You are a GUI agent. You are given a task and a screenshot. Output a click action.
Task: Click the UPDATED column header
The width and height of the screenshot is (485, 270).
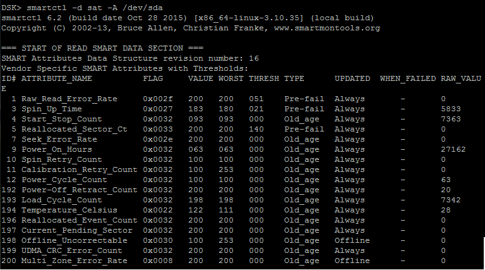tap(352, 78)
